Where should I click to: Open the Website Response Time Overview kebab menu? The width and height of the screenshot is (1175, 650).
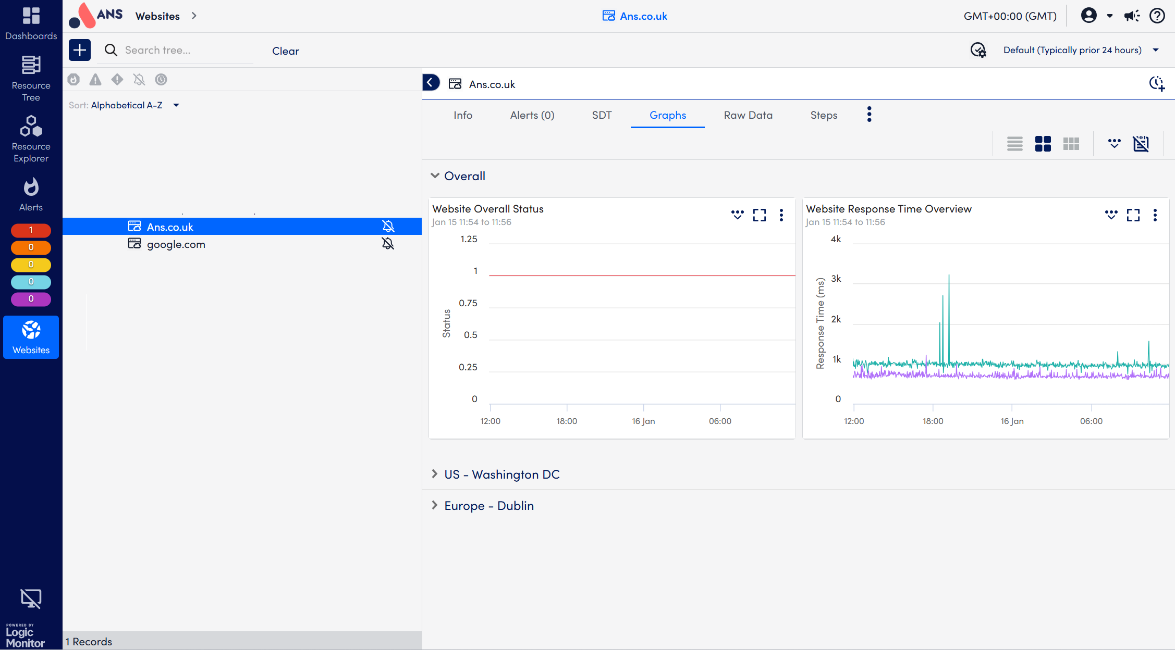(x=1155, y=215)
